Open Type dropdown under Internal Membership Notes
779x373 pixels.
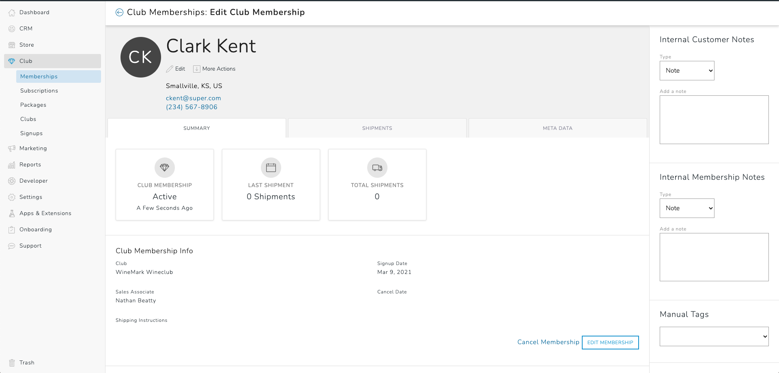pos(687,208)
